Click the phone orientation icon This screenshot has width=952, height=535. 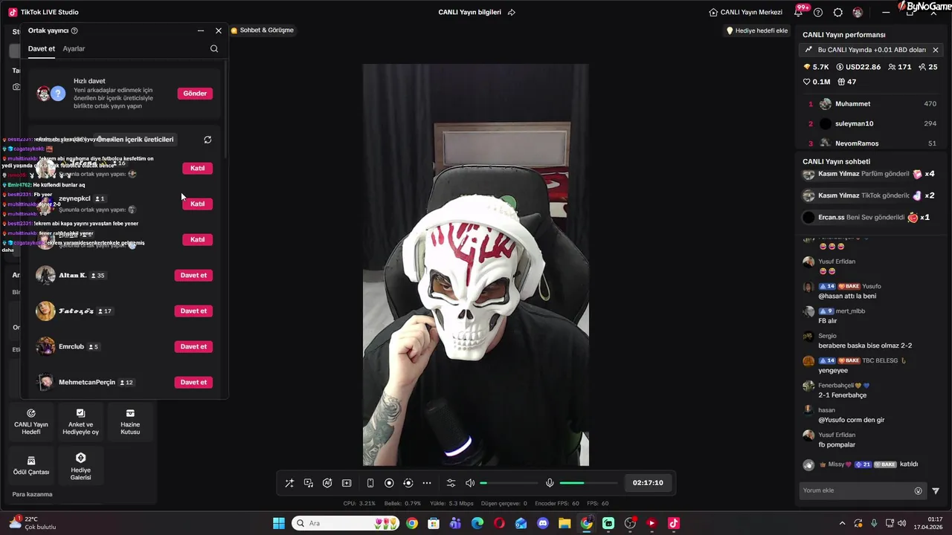point(370,483)
